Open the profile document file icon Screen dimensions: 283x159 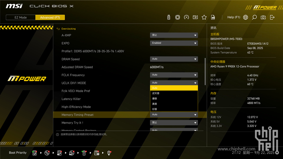pos(213,17)
